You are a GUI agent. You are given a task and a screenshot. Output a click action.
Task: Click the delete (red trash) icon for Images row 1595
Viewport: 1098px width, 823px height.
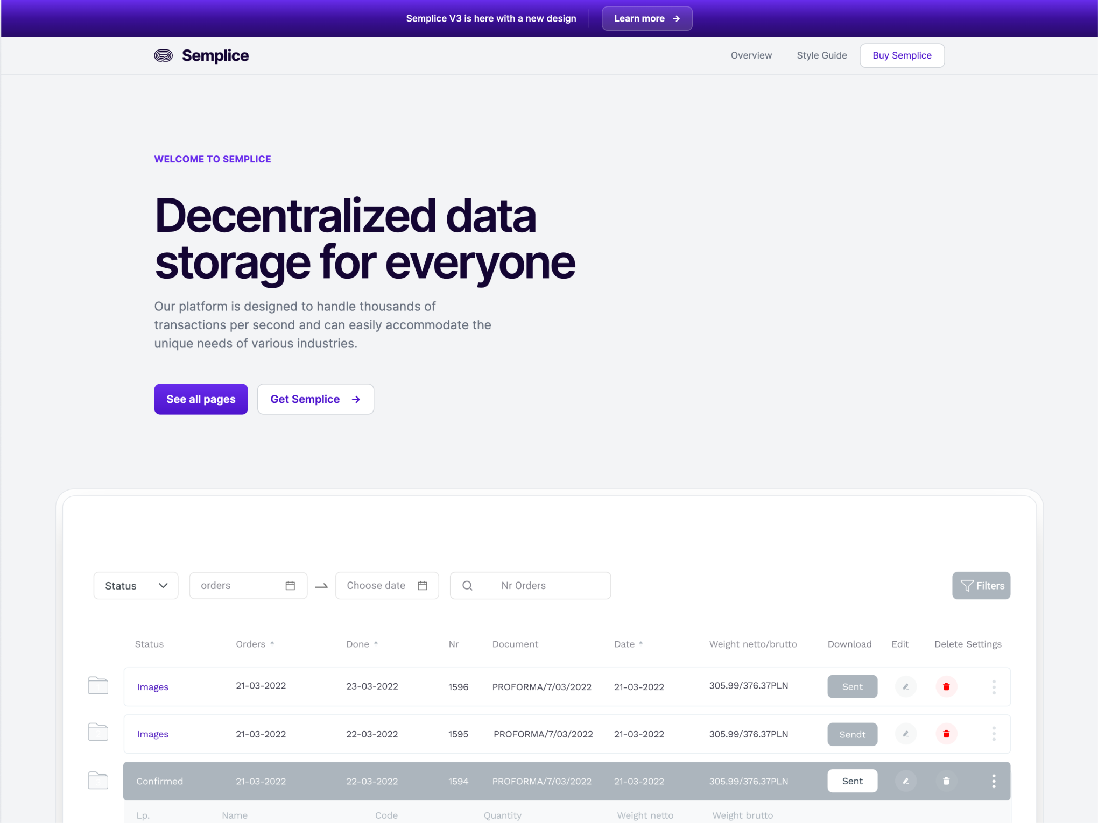coord(947,733)
